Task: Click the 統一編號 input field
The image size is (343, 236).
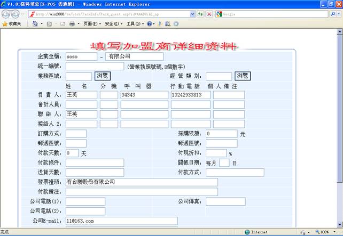Action: [95, 67]
